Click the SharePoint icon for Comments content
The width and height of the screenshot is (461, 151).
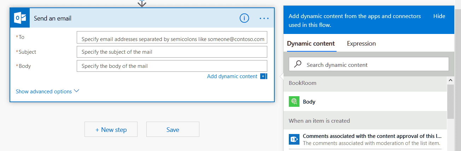click(x=294, y=139)
